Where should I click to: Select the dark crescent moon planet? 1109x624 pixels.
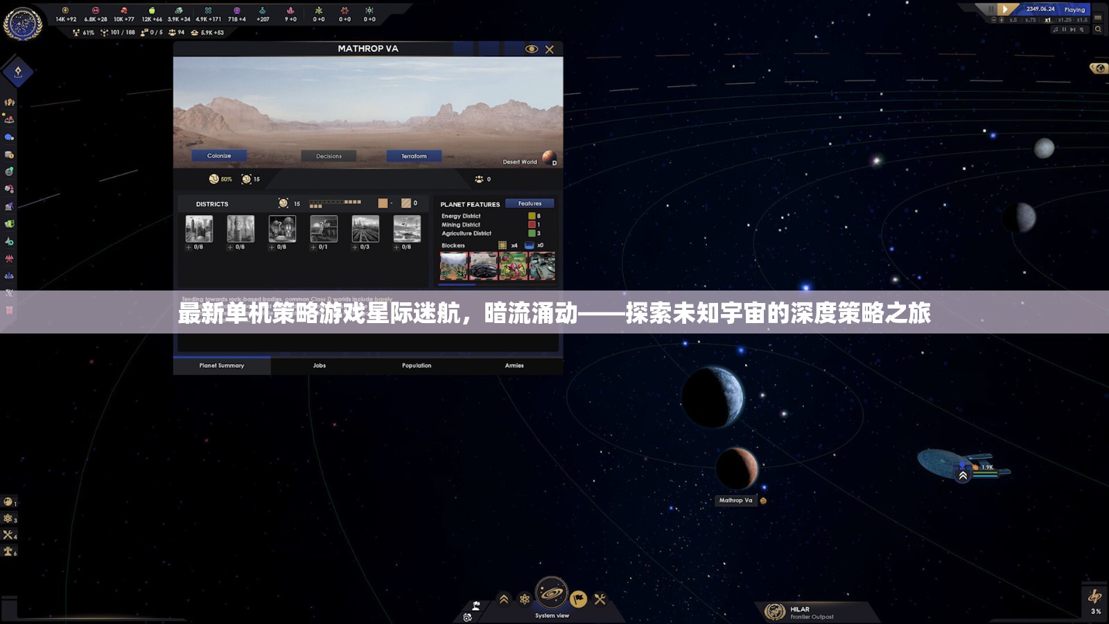click(x=1020, y=218)
